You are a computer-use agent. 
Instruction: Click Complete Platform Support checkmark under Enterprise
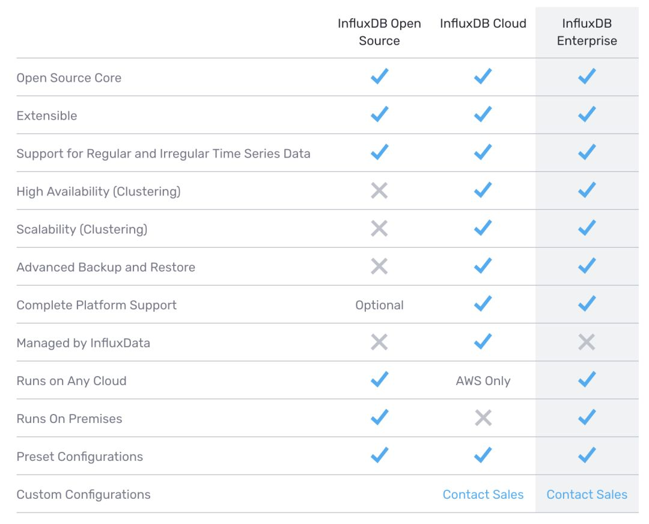point(587,304)
